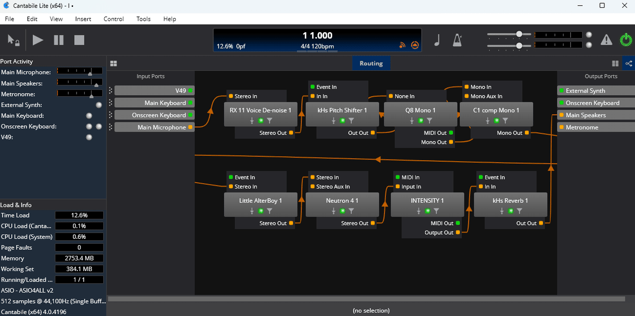This screenshot has height=316, width=635.
Task: Click the quarter-note tap tempo icon
Action: 437,40
